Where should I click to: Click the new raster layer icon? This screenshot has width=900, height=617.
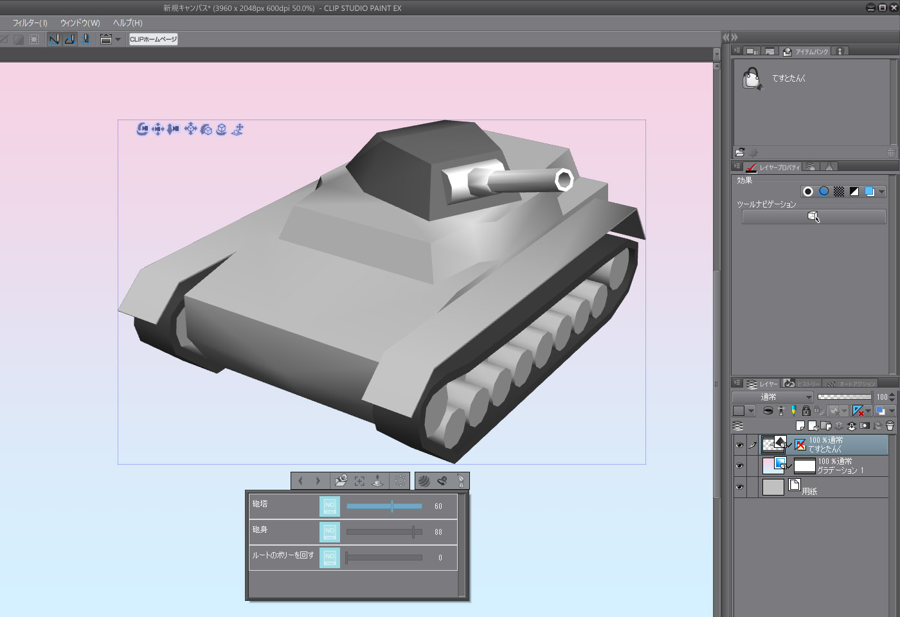[x=800, y=425]
